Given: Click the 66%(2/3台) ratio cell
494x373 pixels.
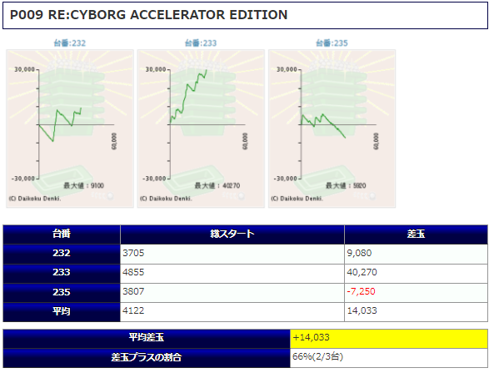Looking at the screenshot, I should [x=389, y=358].
